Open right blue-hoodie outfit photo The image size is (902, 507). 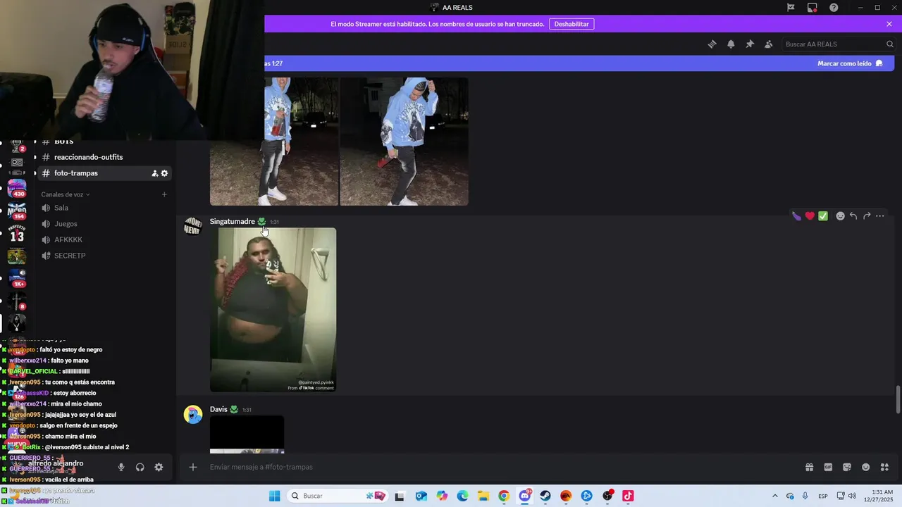pos(404,142)
